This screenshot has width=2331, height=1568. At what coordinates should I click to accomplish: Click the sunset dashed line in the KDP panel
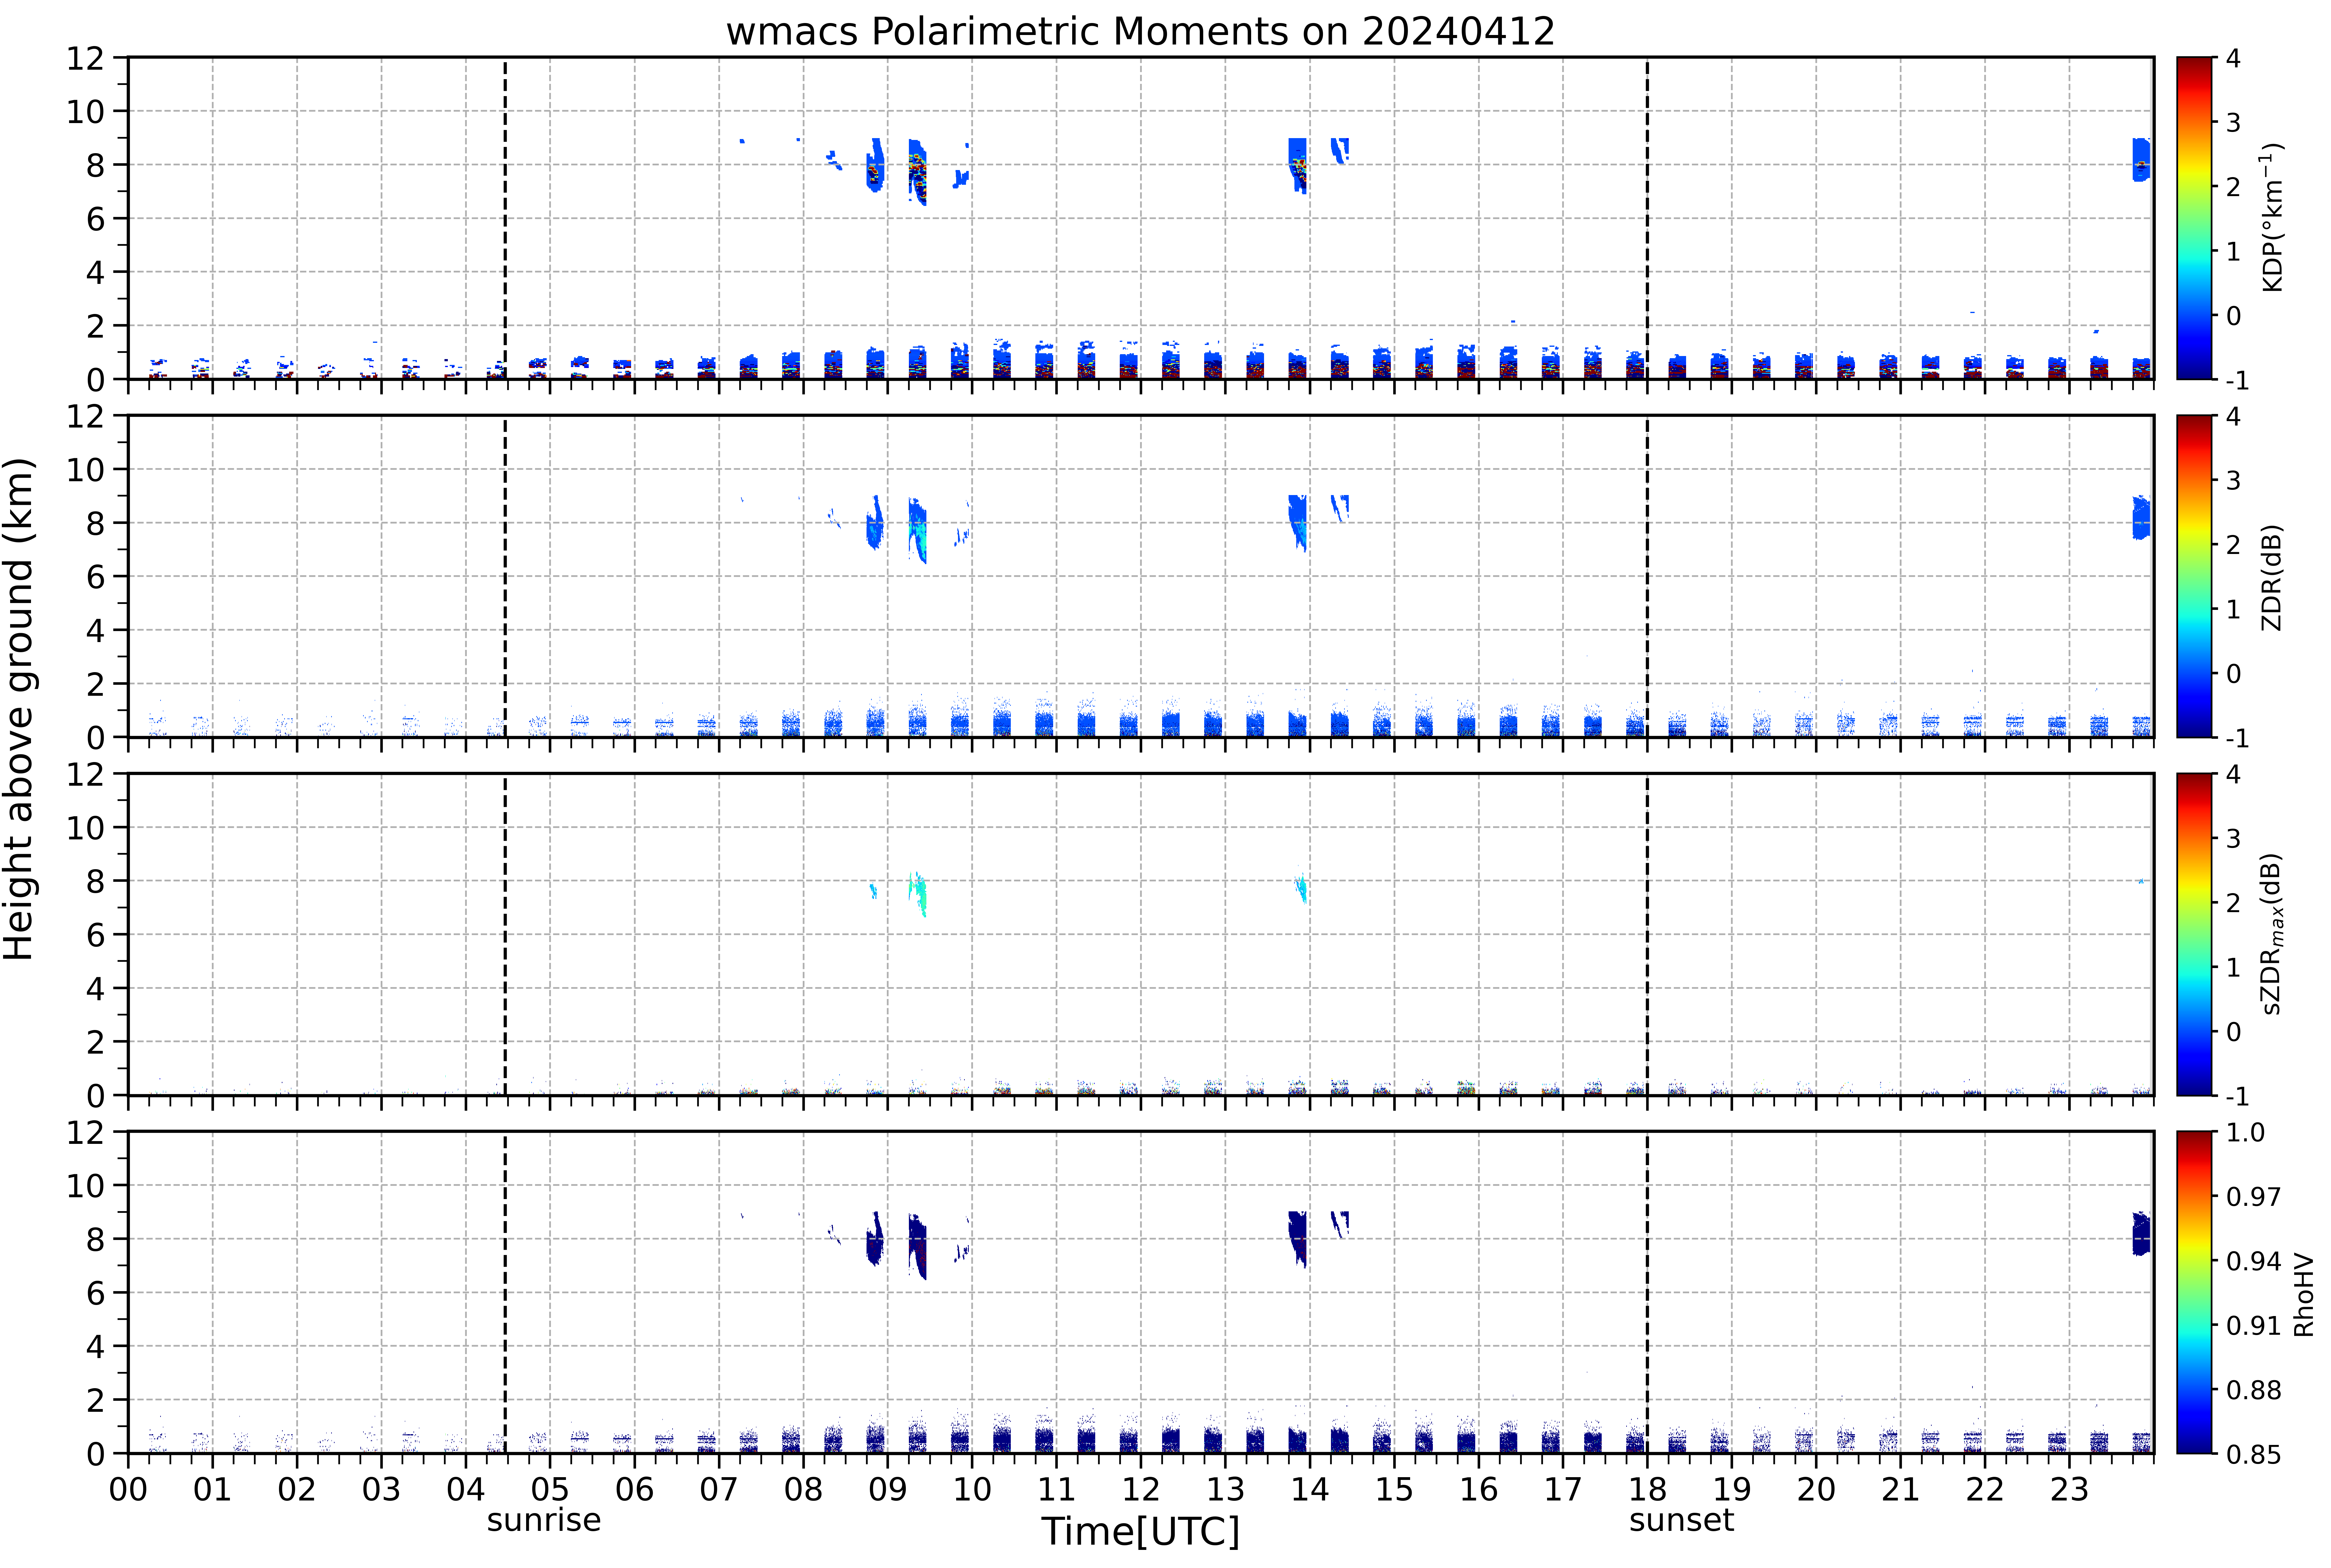coord(1647,218)
